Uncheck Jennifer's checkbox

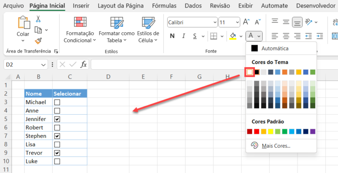(x=57, y=119)
